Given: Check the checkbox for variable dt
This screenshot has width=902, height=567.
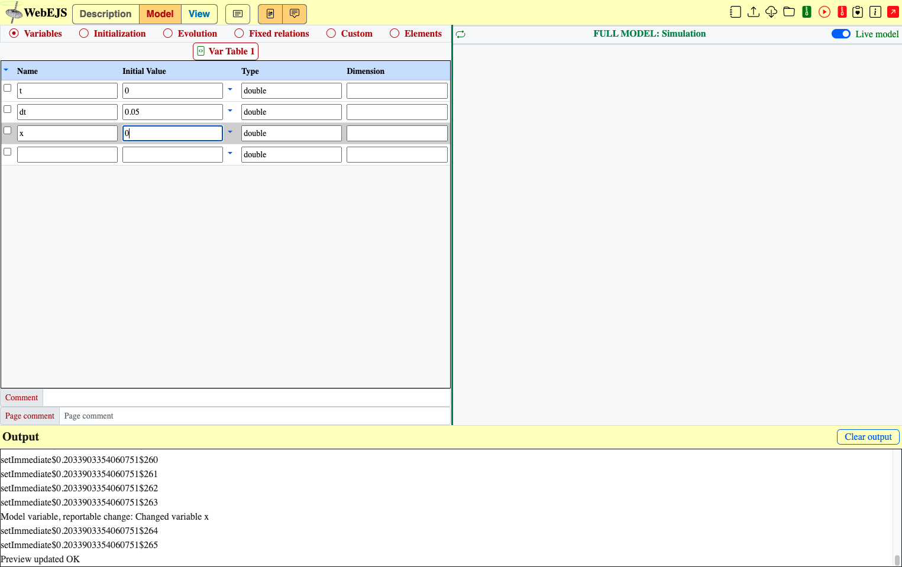Looking at the screenshot, I should [8, 109].
